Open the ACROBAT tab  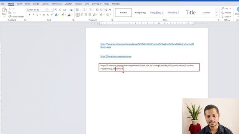116,4
